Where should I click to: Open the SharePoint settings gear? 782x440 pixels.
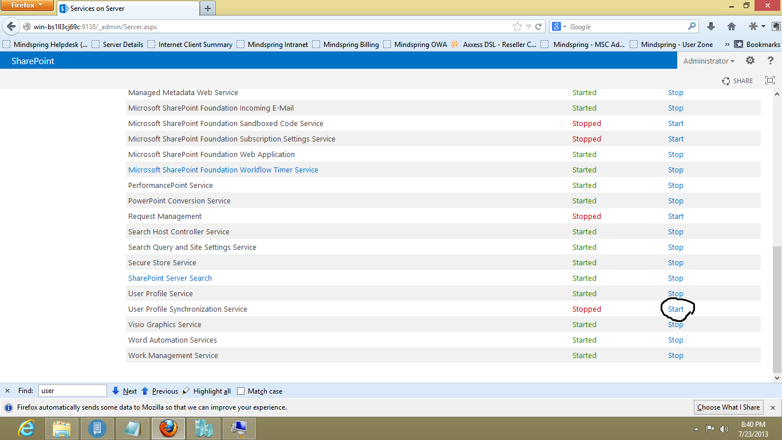click(x=750, y=60)
